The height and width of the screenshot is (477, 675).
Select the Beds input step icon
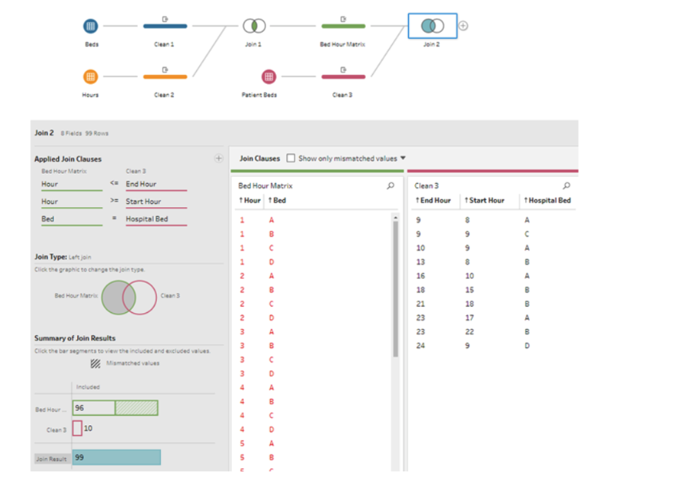click(x=91, y=26)
